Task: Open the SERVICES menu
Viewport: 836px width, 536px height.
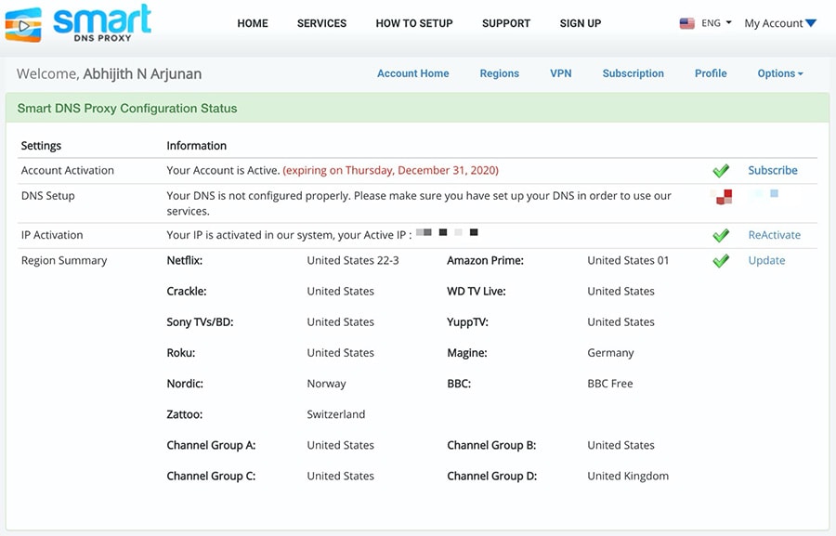Action: [x=321, y=23]
